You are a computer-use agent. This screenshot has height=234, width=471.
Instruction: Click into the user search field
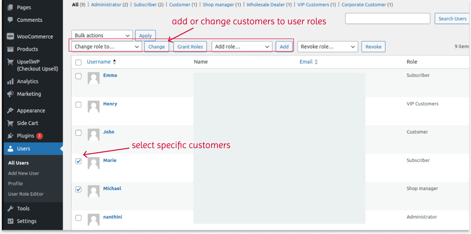tap(388, 19)
